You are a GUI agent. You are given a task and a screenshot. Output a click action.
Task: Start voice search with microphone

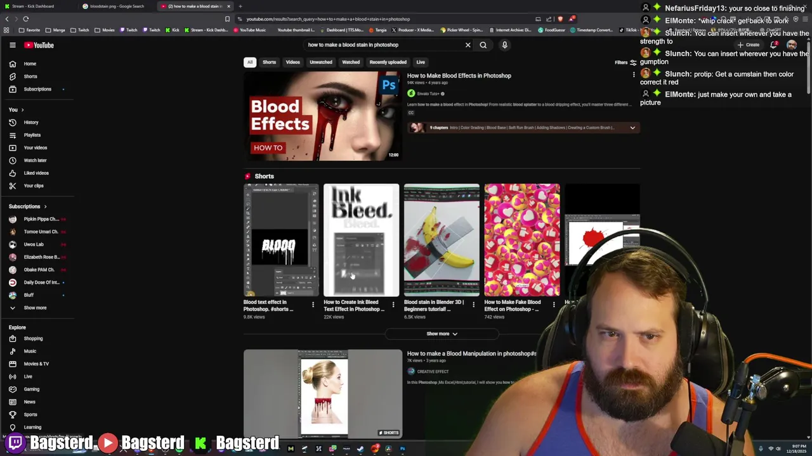505,45
